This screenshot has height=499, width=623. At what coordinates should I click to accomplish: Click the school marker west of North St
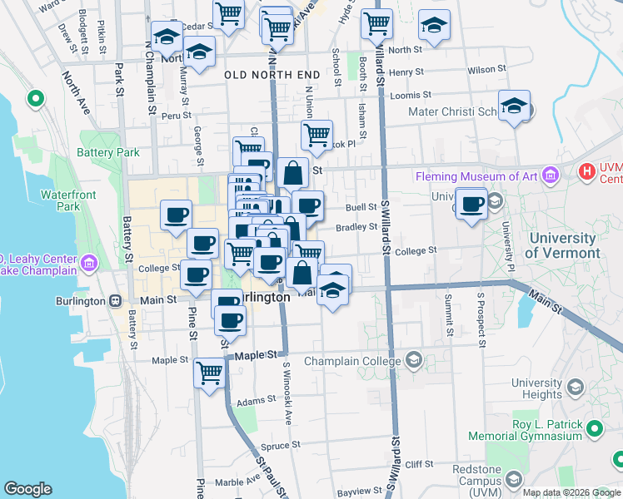167,39
